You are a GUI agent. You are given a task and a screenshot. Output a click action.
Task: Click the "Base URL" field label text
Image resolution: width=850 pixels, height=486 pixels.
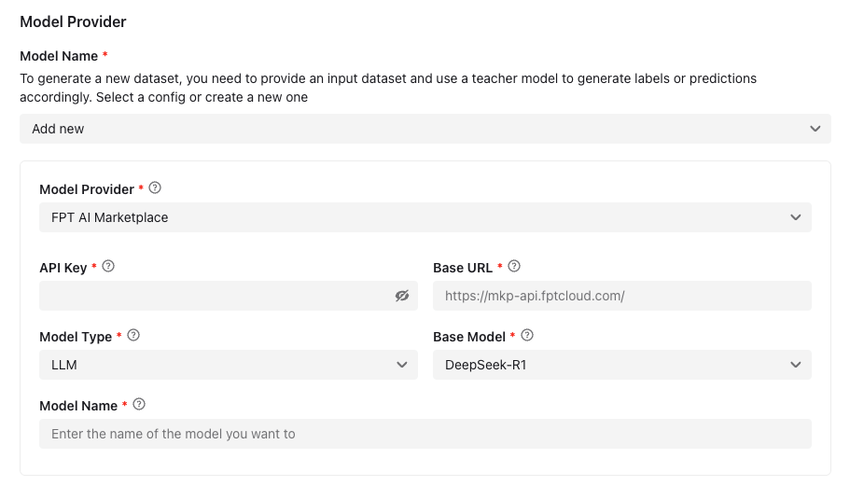tap(463, 268)
